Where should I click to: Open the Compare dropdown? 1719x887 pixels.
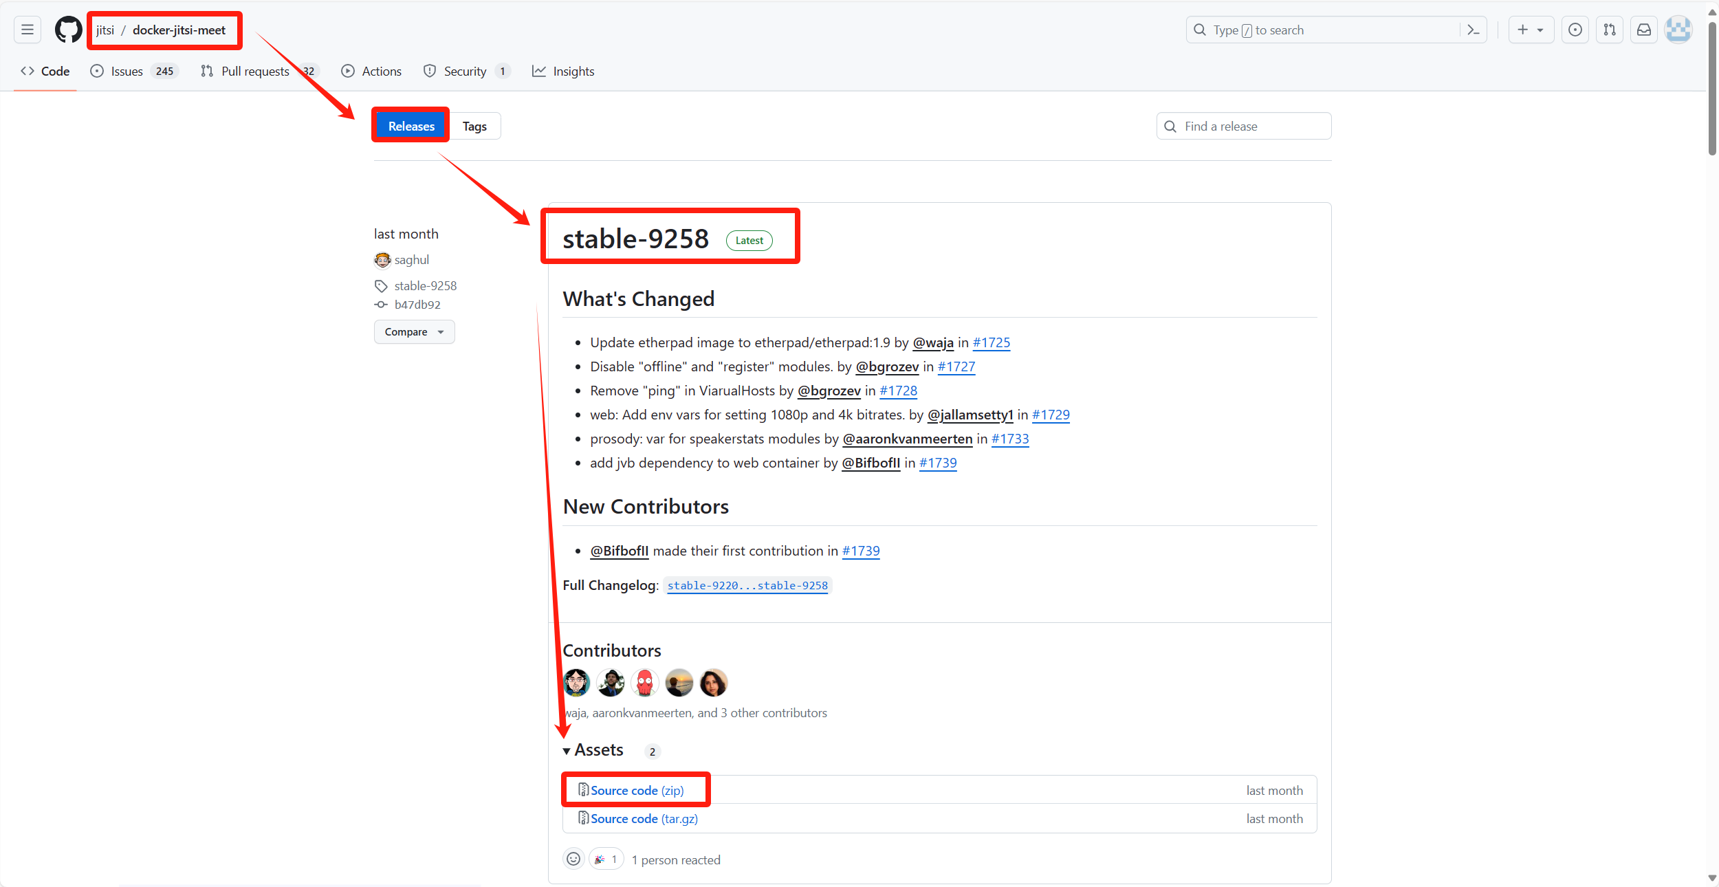pyautogui.click(x=414, y=331)
